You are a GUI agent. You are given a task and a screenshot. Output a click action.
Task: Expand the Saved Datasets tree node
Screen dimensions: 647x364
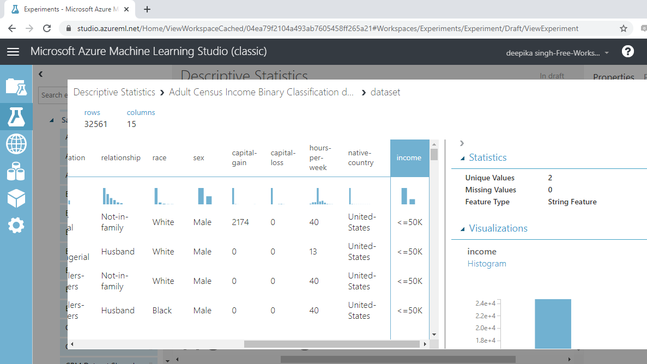coord(52,120)
